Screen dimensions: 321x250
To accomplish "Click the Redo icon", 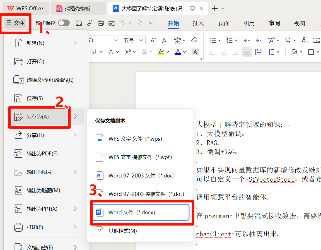I will click(x=139, y=23).
